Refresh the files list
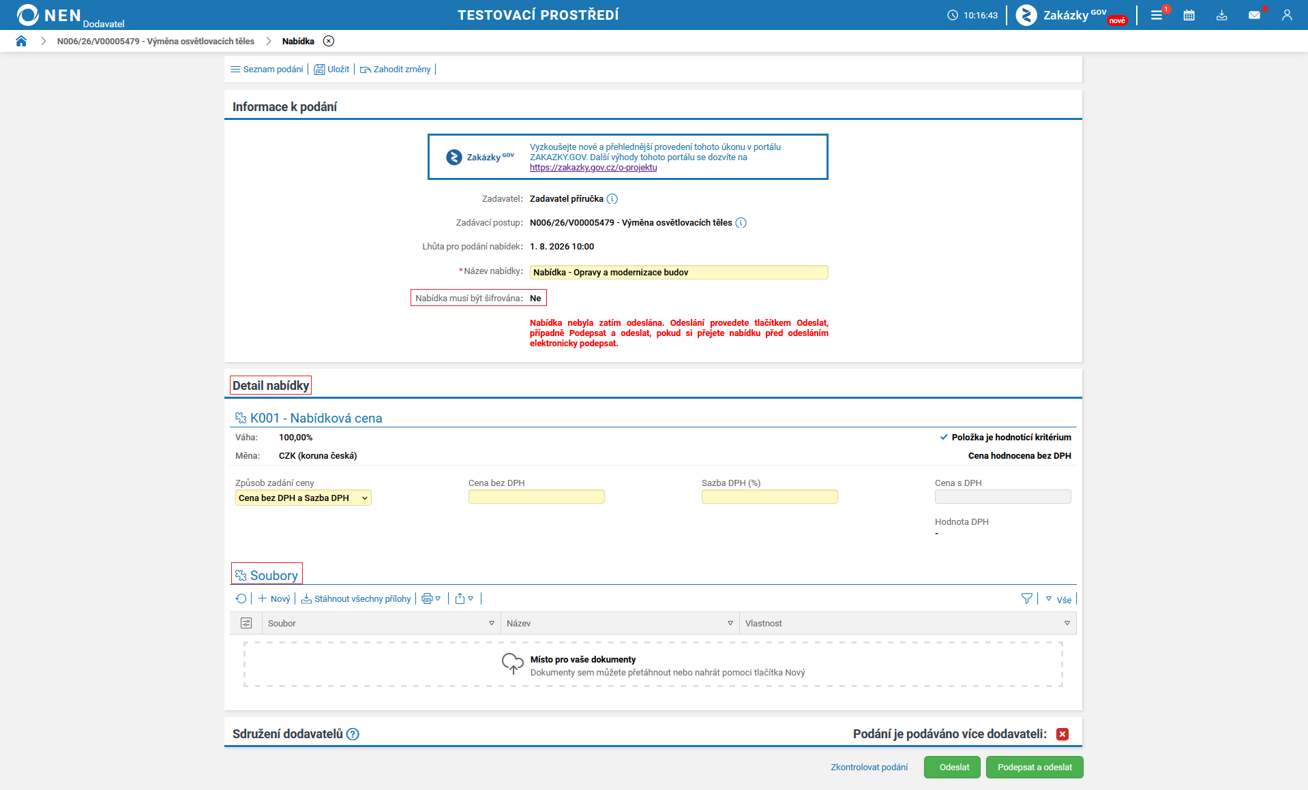This screenshot has width=1308, height=790. point(241,598)
